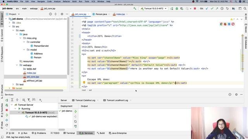This screenshot has height=139, width=248.
Task: Select the Tomcat 10.0.0-M72 service row
Action: [x=34, y=112]
